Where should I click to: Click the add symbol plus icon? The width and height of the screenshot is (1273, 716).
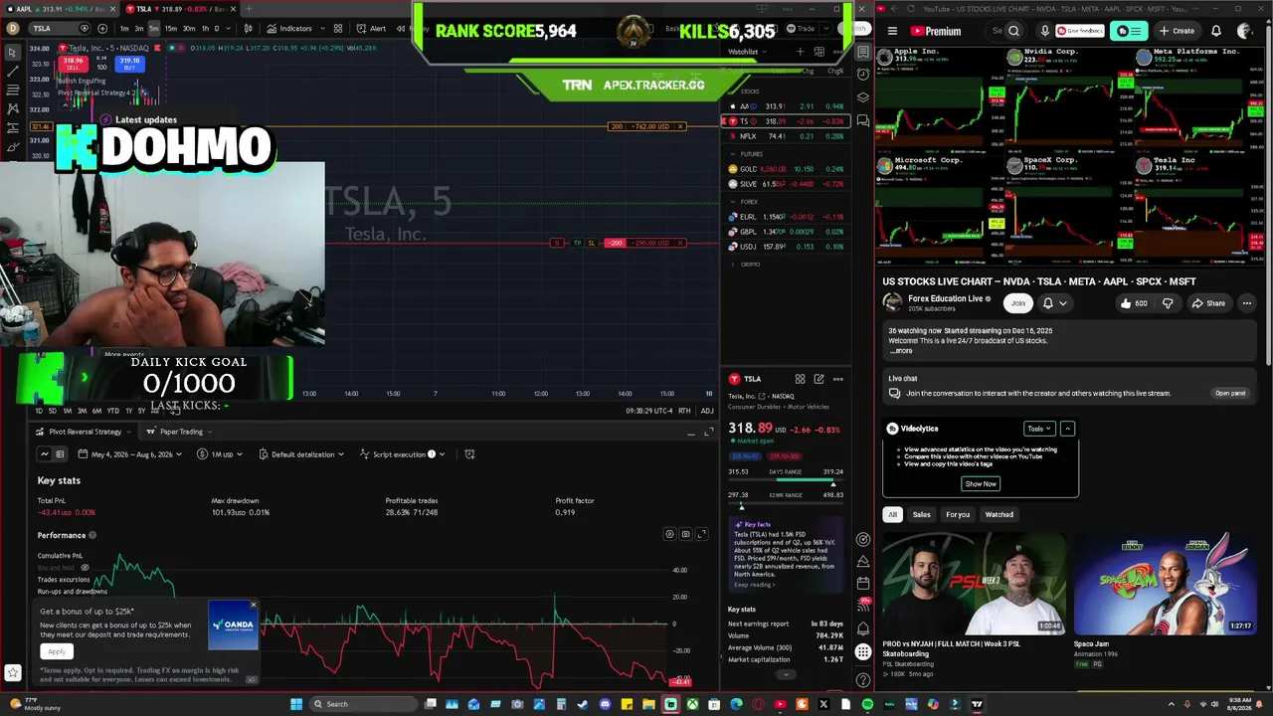(100, 28)
